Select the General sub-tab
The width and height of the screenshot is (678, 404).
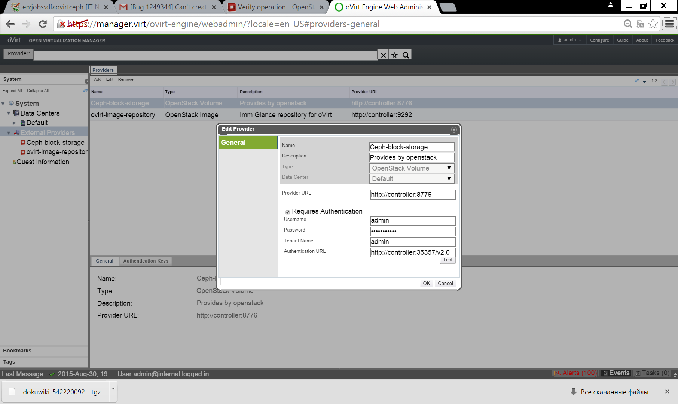click(x=104, y=261)
